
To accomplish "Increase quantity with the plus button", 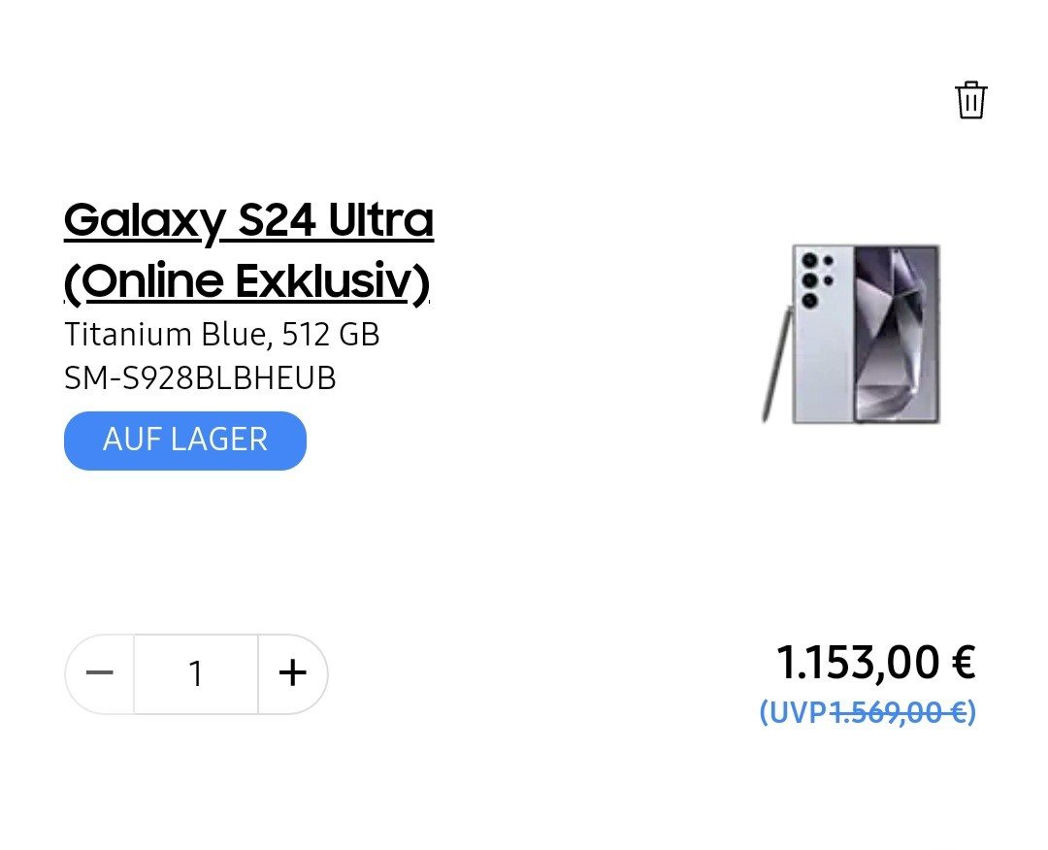I will [292, 673].
